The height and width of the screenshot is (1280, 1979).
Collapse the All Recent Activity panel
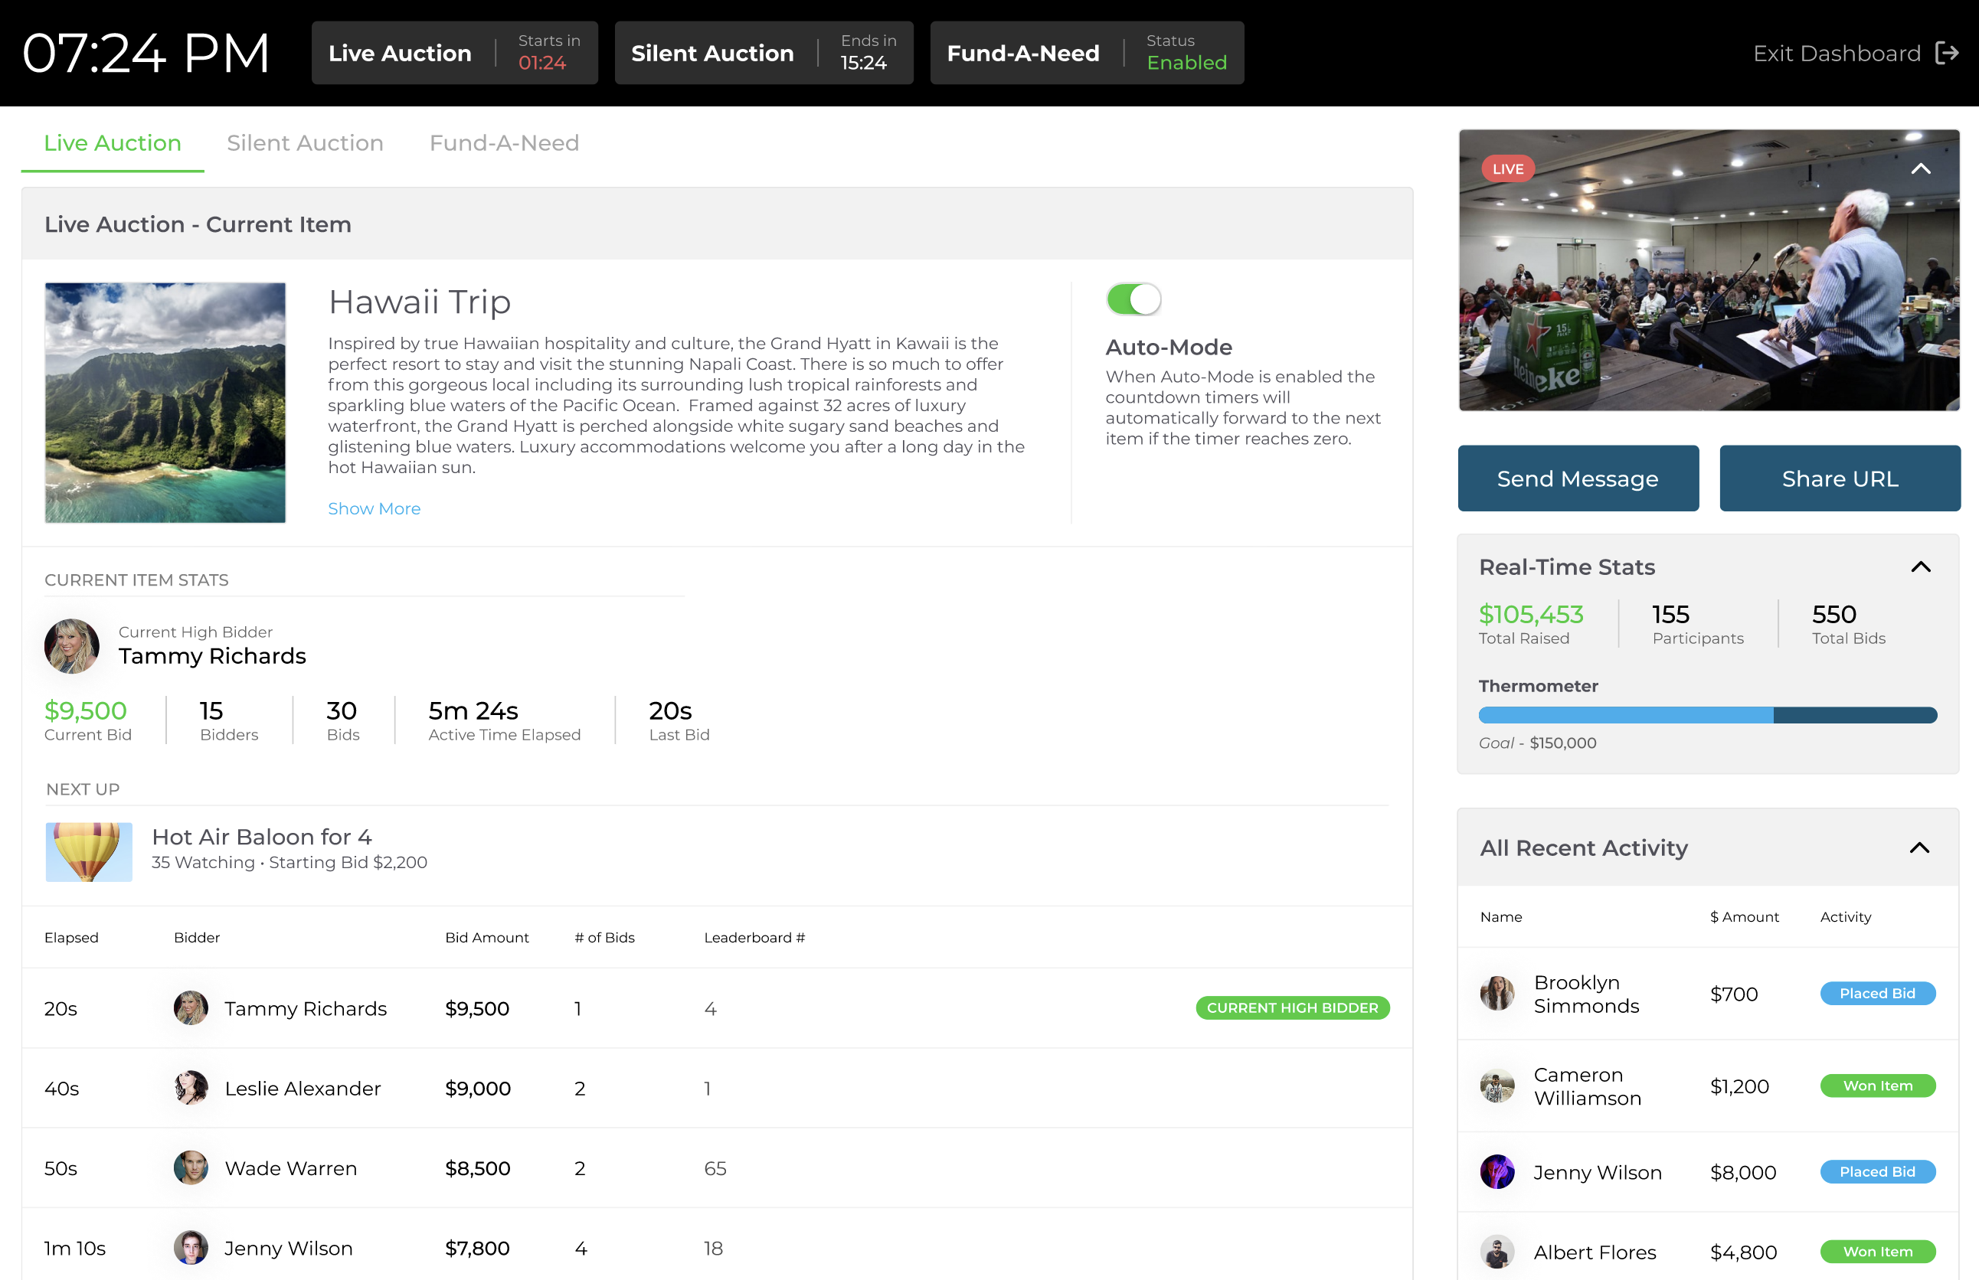coord(1921,847)
